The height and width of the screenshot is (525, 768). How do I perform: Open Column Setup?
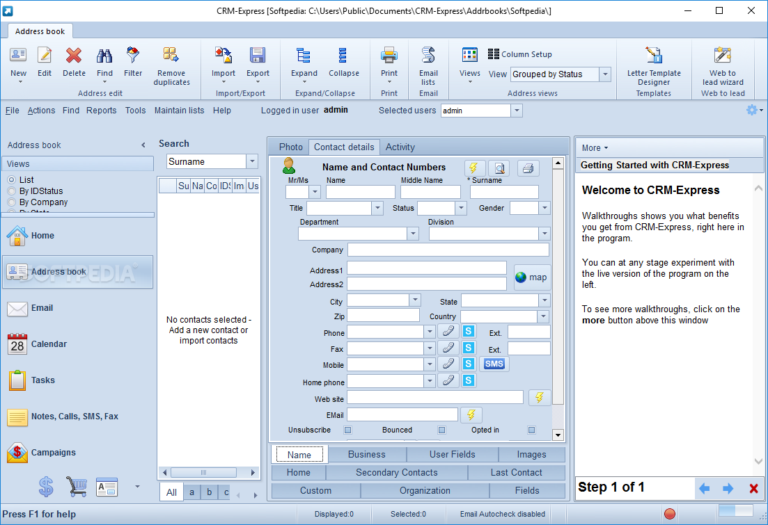(519, 54)
